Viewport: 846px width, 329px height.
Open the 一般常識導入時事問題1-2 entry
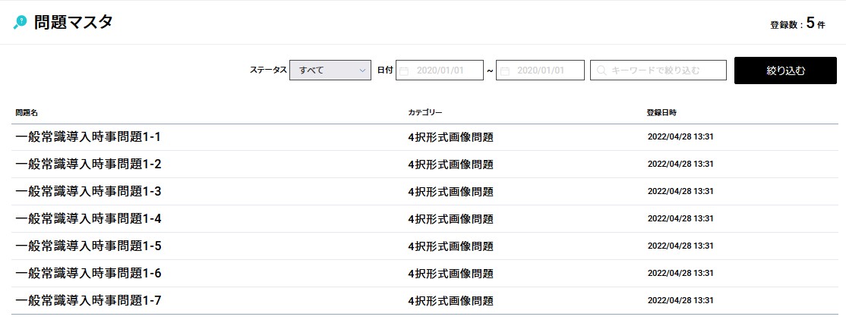point(88,164)
